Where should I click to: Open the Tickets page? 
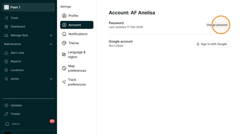tap(15, 114)
